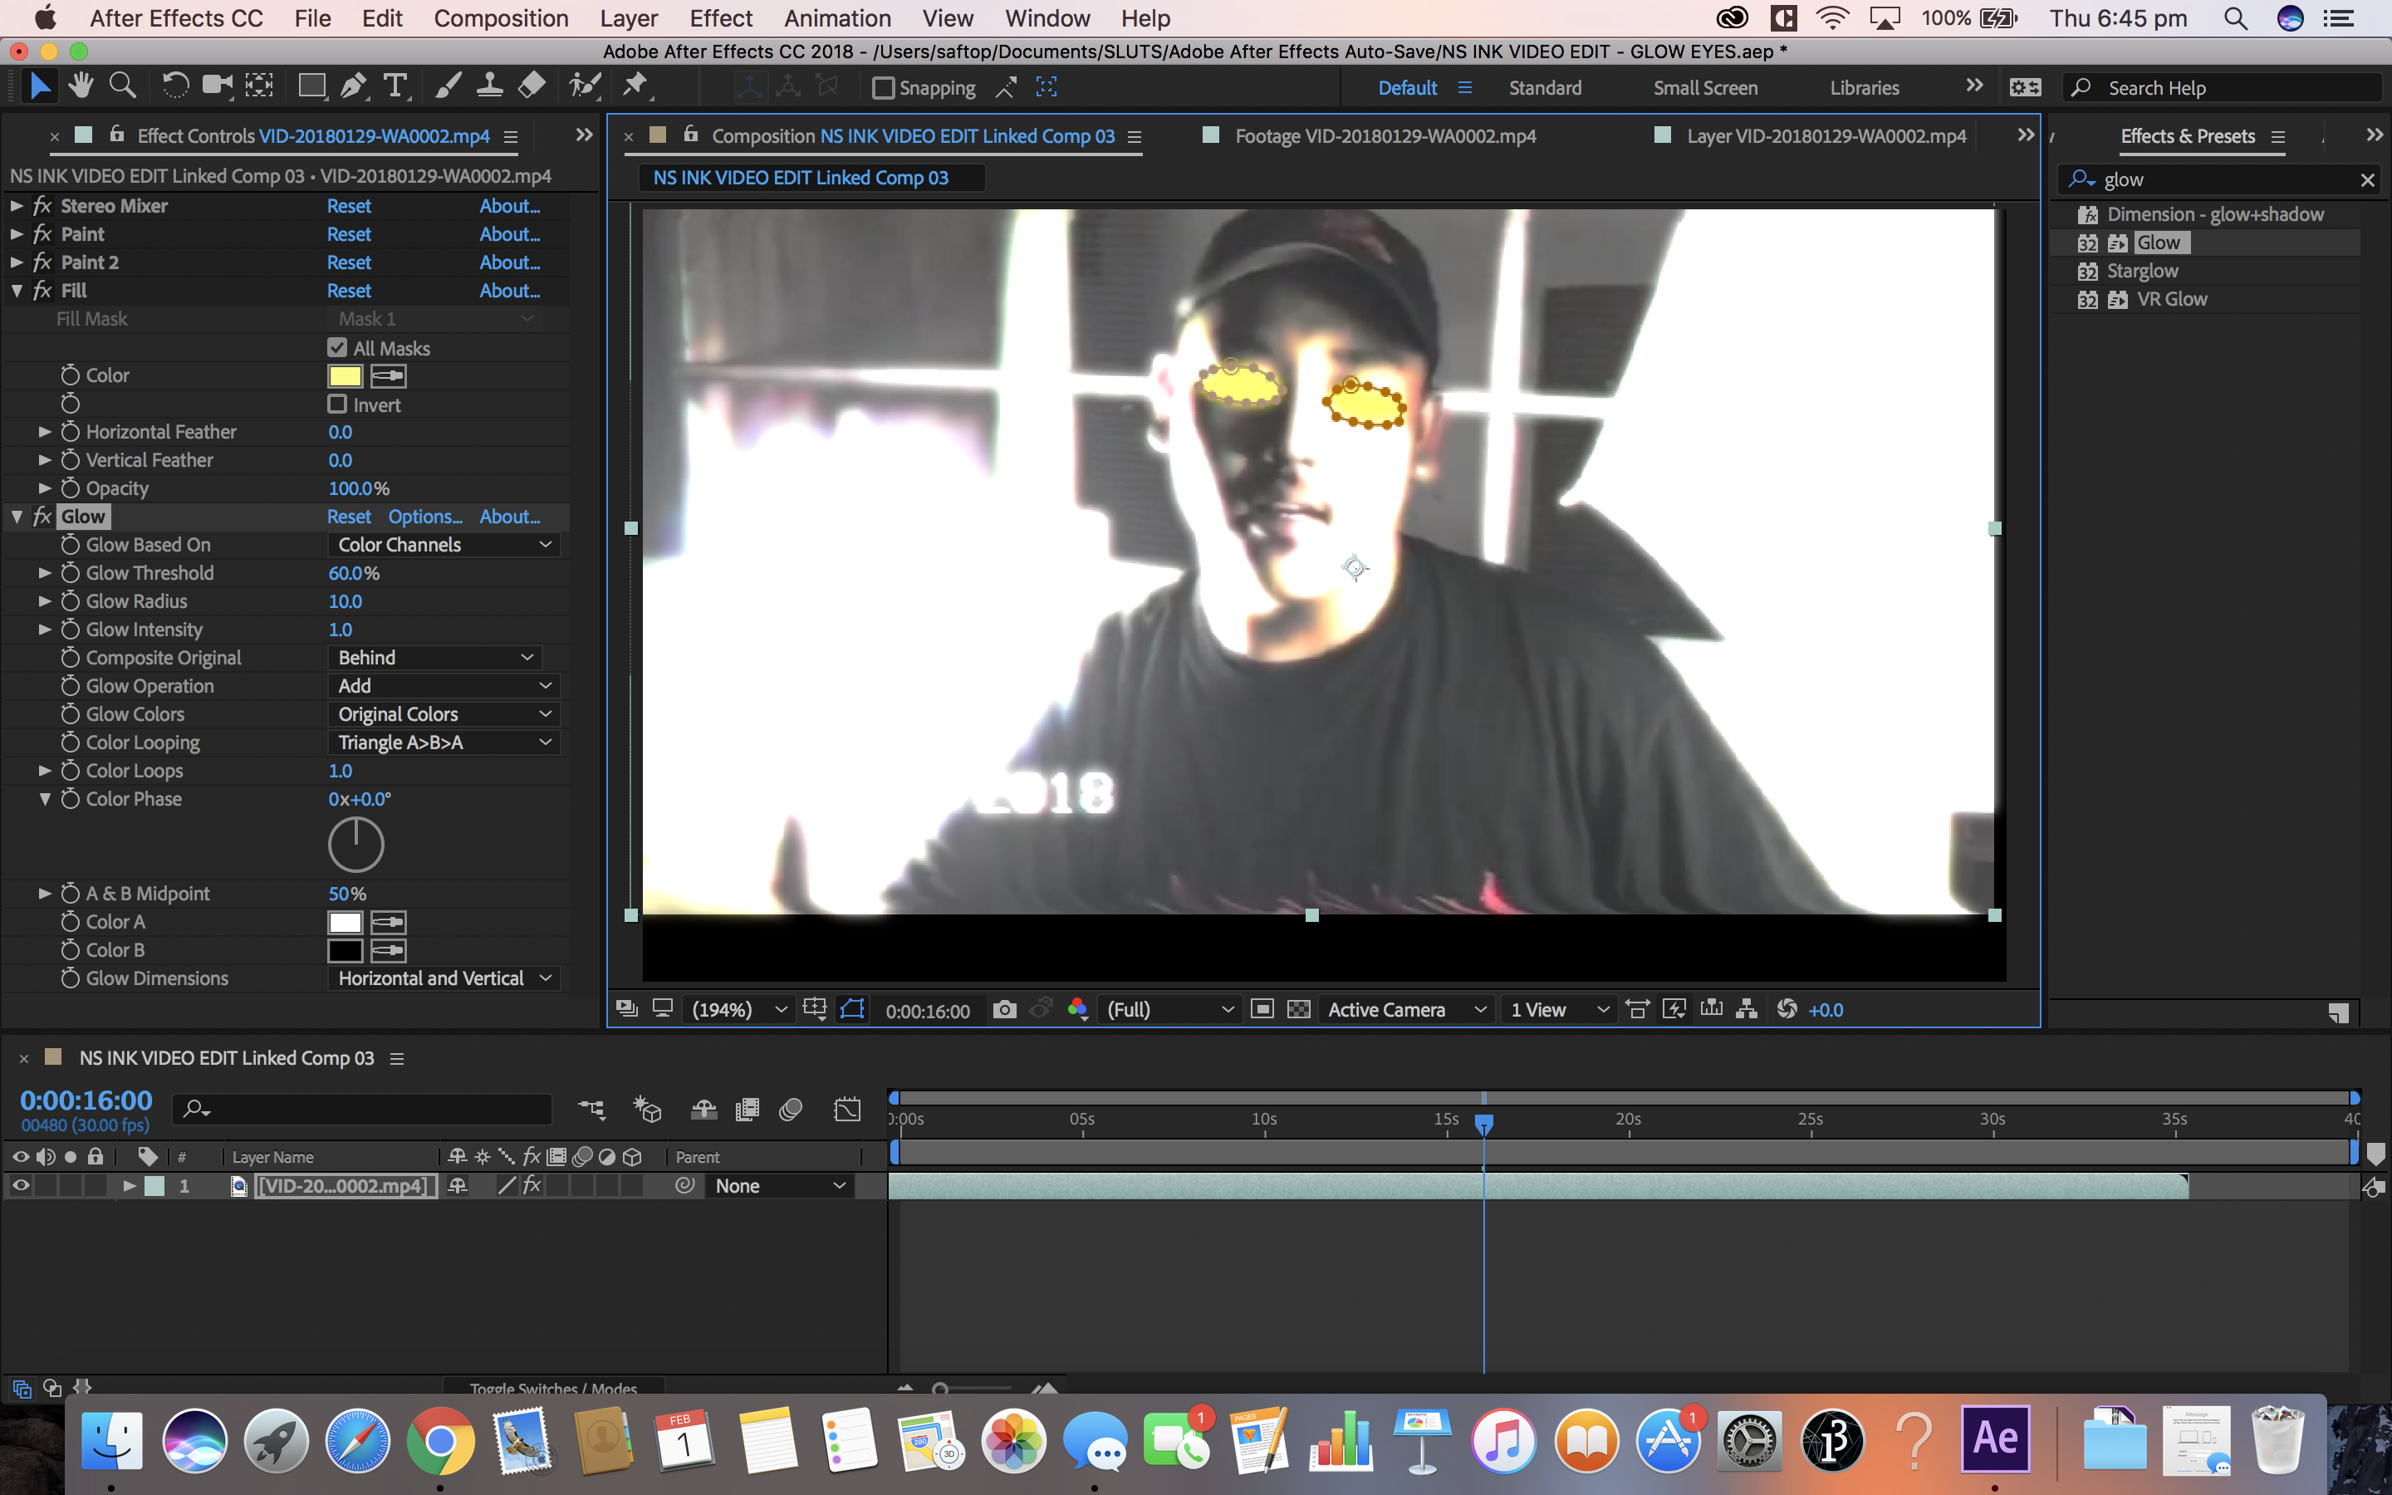Open the Animation menu

point(837,17)
